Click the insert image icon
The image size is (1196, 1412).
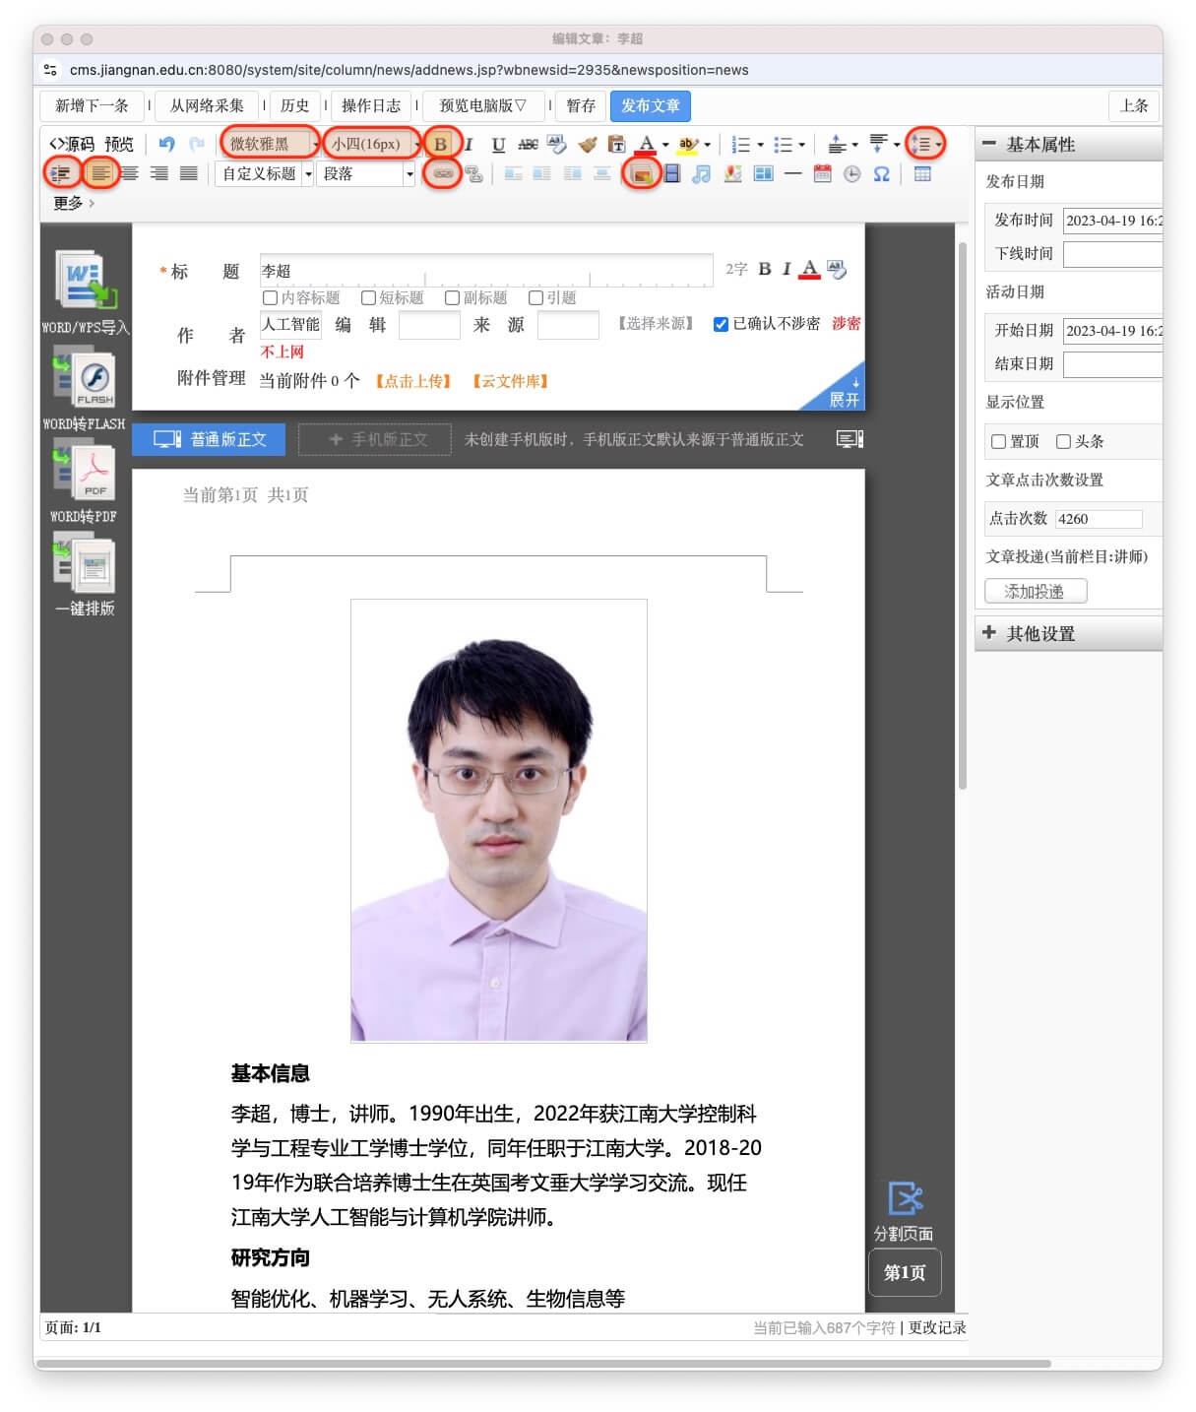[x=641, y=174]
